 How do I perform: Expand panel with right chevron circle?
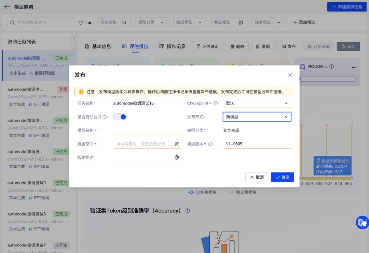pos(74,46)
